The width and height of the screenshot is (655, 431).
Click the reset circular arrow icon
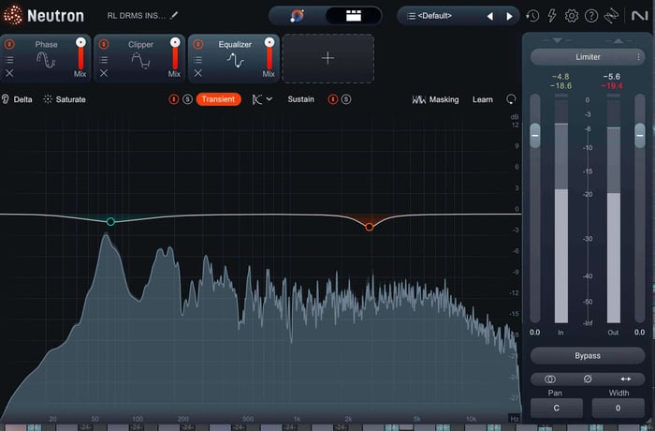point(511,99)
